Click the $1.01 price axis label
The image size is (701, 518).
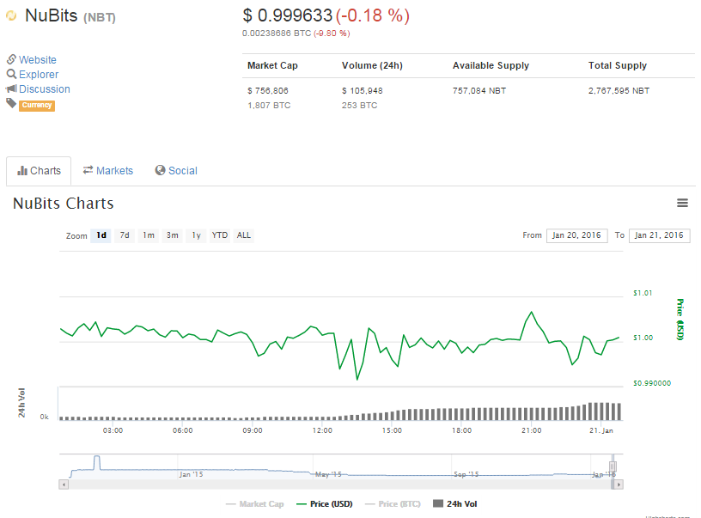point(643,293)
